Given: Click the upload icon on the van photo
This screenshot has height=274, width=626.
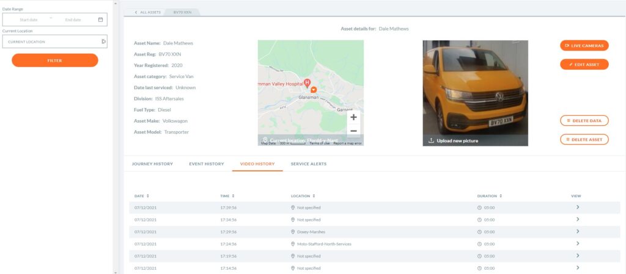Looking at the screenshot, I should 431,140.
